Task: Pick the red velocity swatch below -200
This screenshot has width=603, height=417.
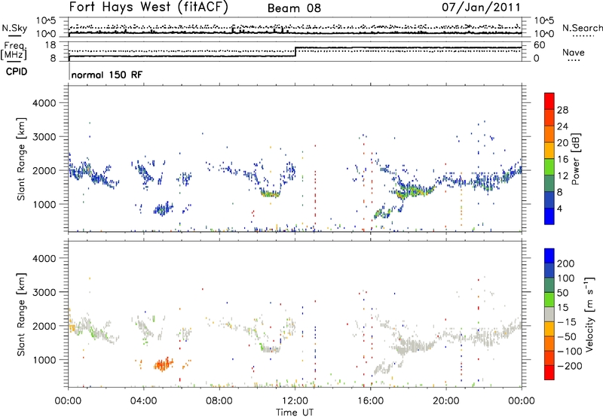Action: coord(549,373)
